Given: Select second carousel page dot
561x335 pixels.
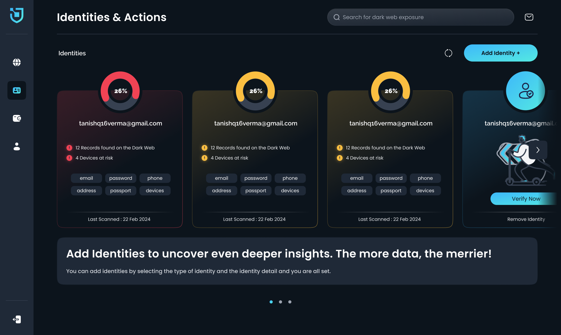Looking at the screenshot, I should click(280, 302).
